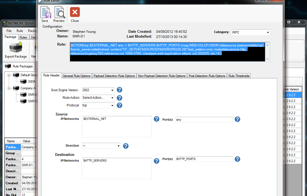Screen dimensions: 307x196
Task: Open the Snort Engine Version dropdown
Action: pyautogui.click(x=98, y=90)
